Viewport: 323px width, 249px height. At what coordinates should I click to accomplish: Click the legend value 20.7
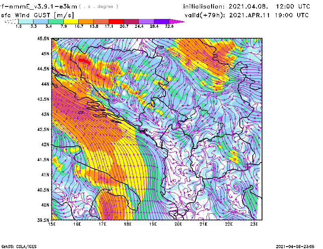click(124, 26)
